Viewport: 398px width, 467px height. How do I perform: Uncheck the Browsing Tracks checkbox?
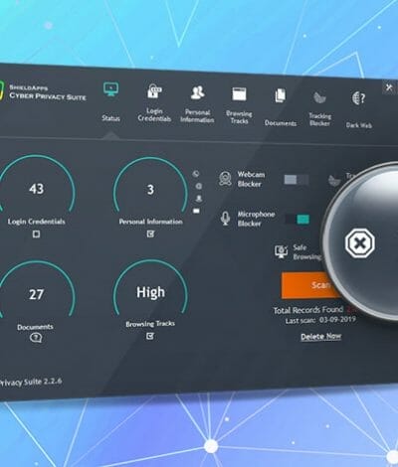(150, 336)
